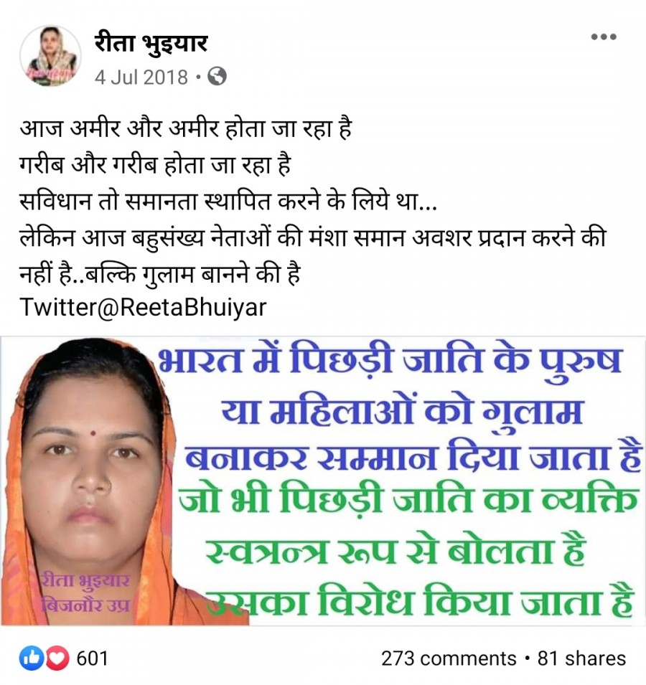Open the 601 reactions count
The width and height of the screenshot is (646, 685).
[x=92, y=658]
